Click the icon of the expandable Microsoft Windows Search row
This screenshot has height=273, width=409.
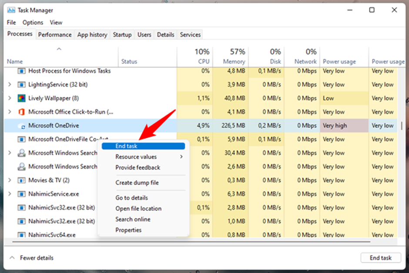point(21,153)
